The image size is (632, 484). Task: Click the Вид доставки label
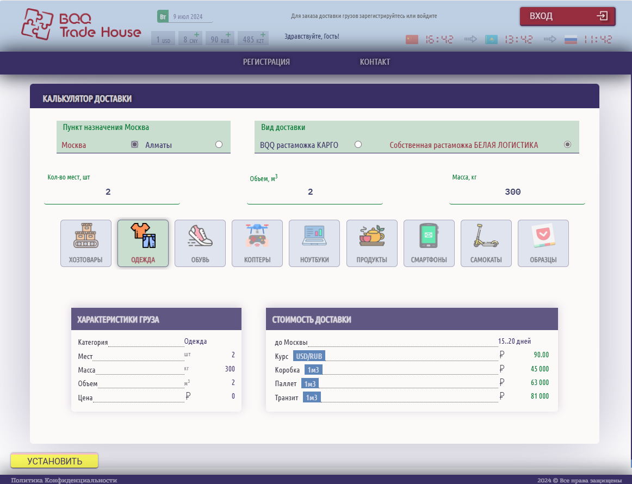[x=283, y=127]
